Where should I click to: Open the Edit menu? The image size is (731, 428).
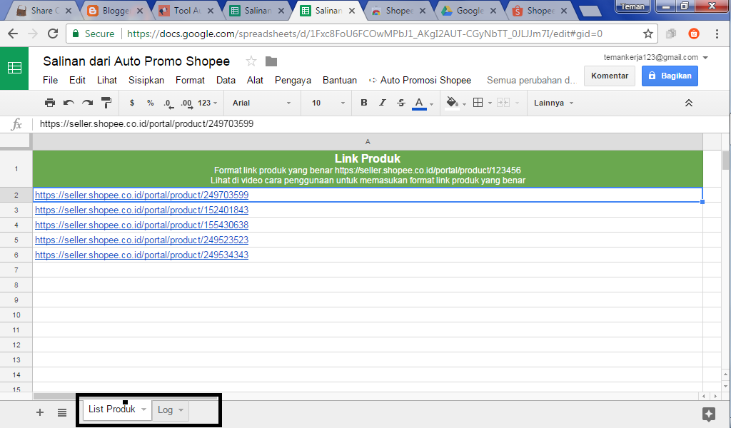pos(77,80)
